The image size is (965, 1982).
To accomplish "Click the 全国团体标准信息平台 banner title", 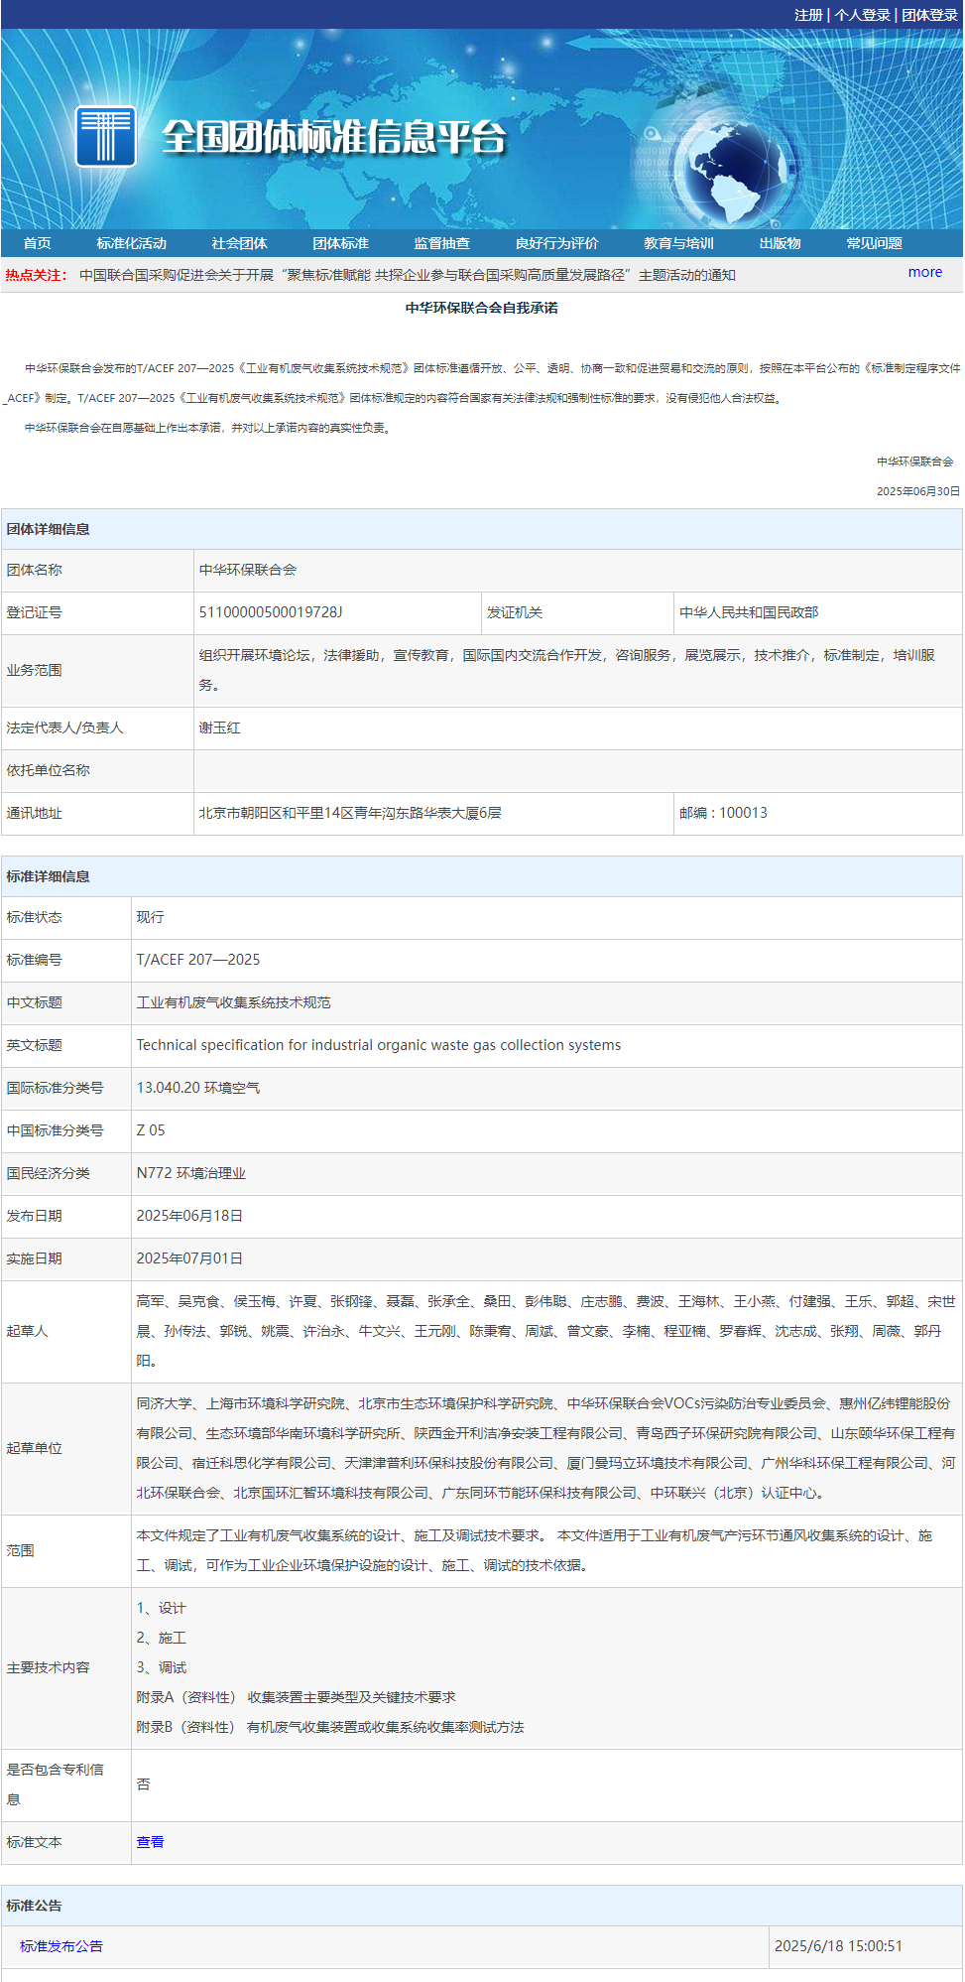I will (334, 137).
